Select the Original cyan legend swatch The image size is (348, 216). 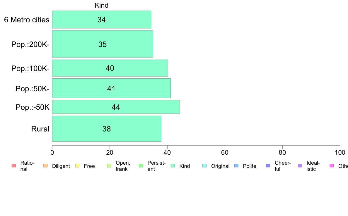[205, 166]
